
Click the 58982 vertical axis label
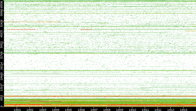tap(1, 13)
